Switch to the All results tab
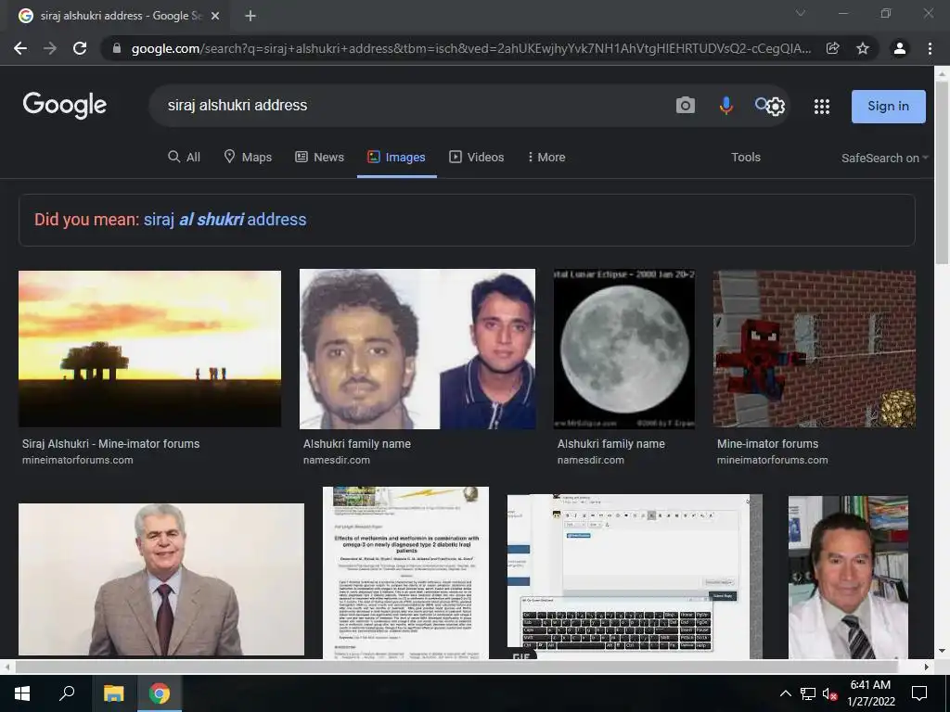The image size is (950, 712). coord(185,157)
